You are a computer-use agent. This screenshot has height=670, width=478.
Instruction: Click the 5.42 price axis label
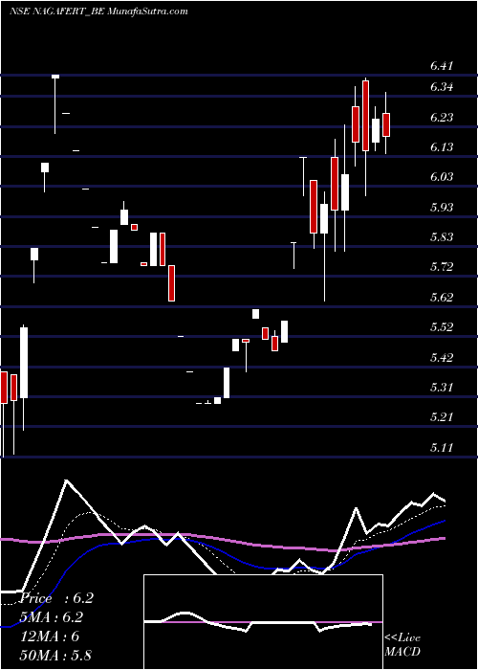click(442, 357)
